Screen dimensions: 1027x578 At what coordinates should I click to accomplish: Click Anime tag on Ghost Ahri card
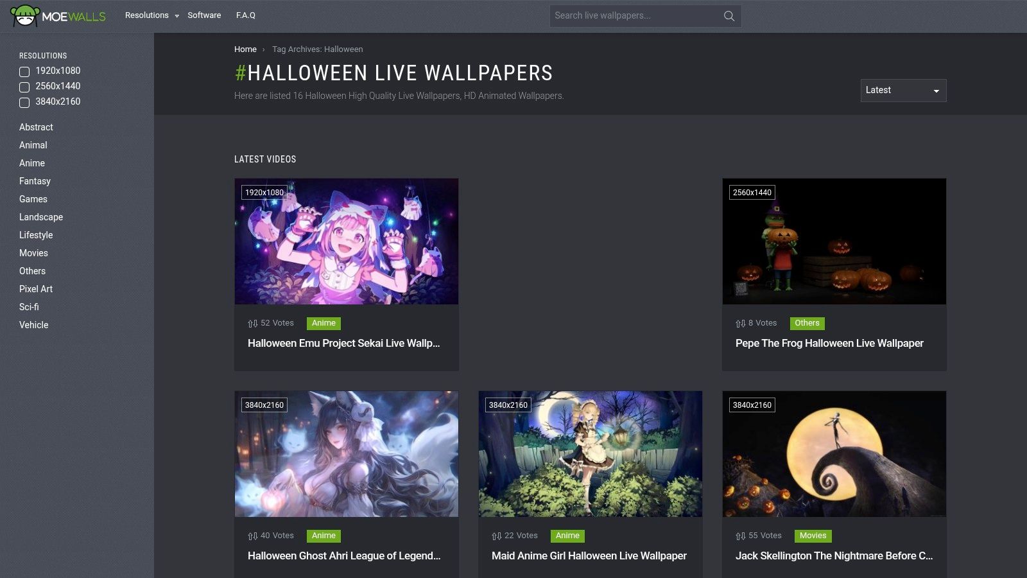pyautogui.click(x=324, y=536)
